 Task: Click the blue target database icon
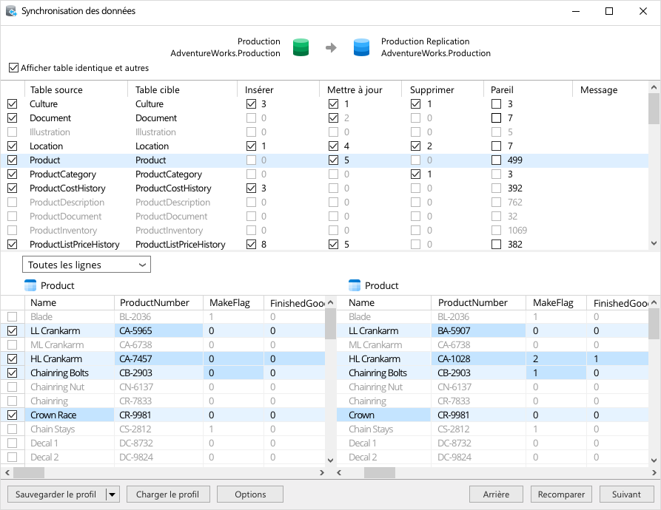[x=361, y=47]
